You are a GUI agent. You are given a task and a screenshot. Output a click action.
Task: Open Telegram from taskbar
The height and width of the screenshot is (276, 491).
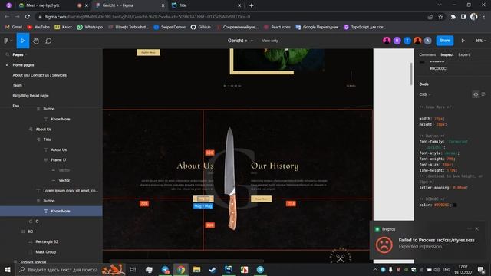pyautogui.click(x=165, y=269)
